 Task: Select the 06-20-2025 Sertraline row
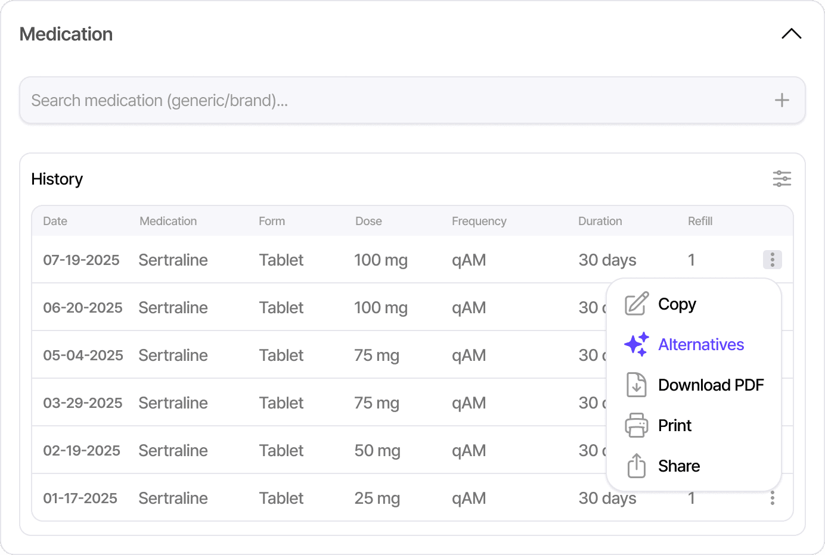coord(173,307)
